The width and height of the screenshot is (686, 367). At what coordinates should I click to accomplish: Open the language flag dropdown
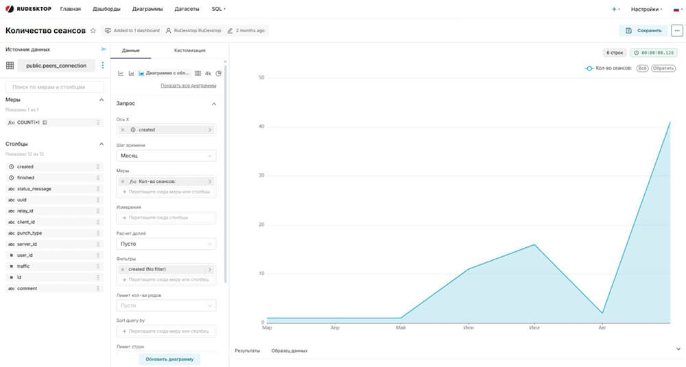677,9
